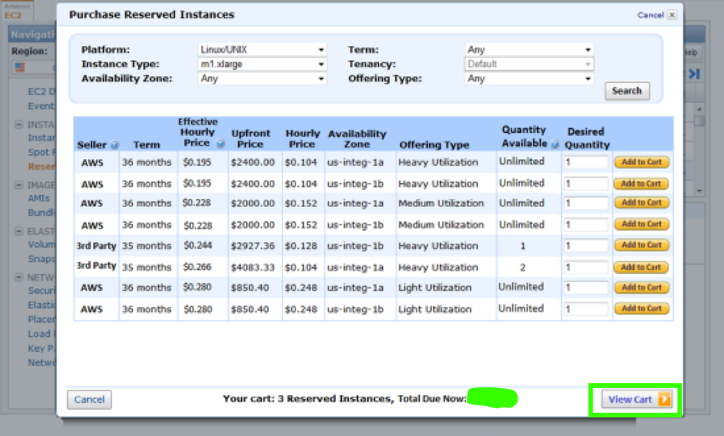Add 3rd Party $2927.36 offer to cart

point(641,245)
